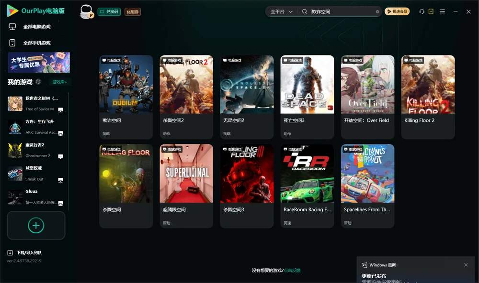This screenshot has width=479, height=283.
Task: Open the 杀戮空间 Killing Floor card
Action: 126,186
